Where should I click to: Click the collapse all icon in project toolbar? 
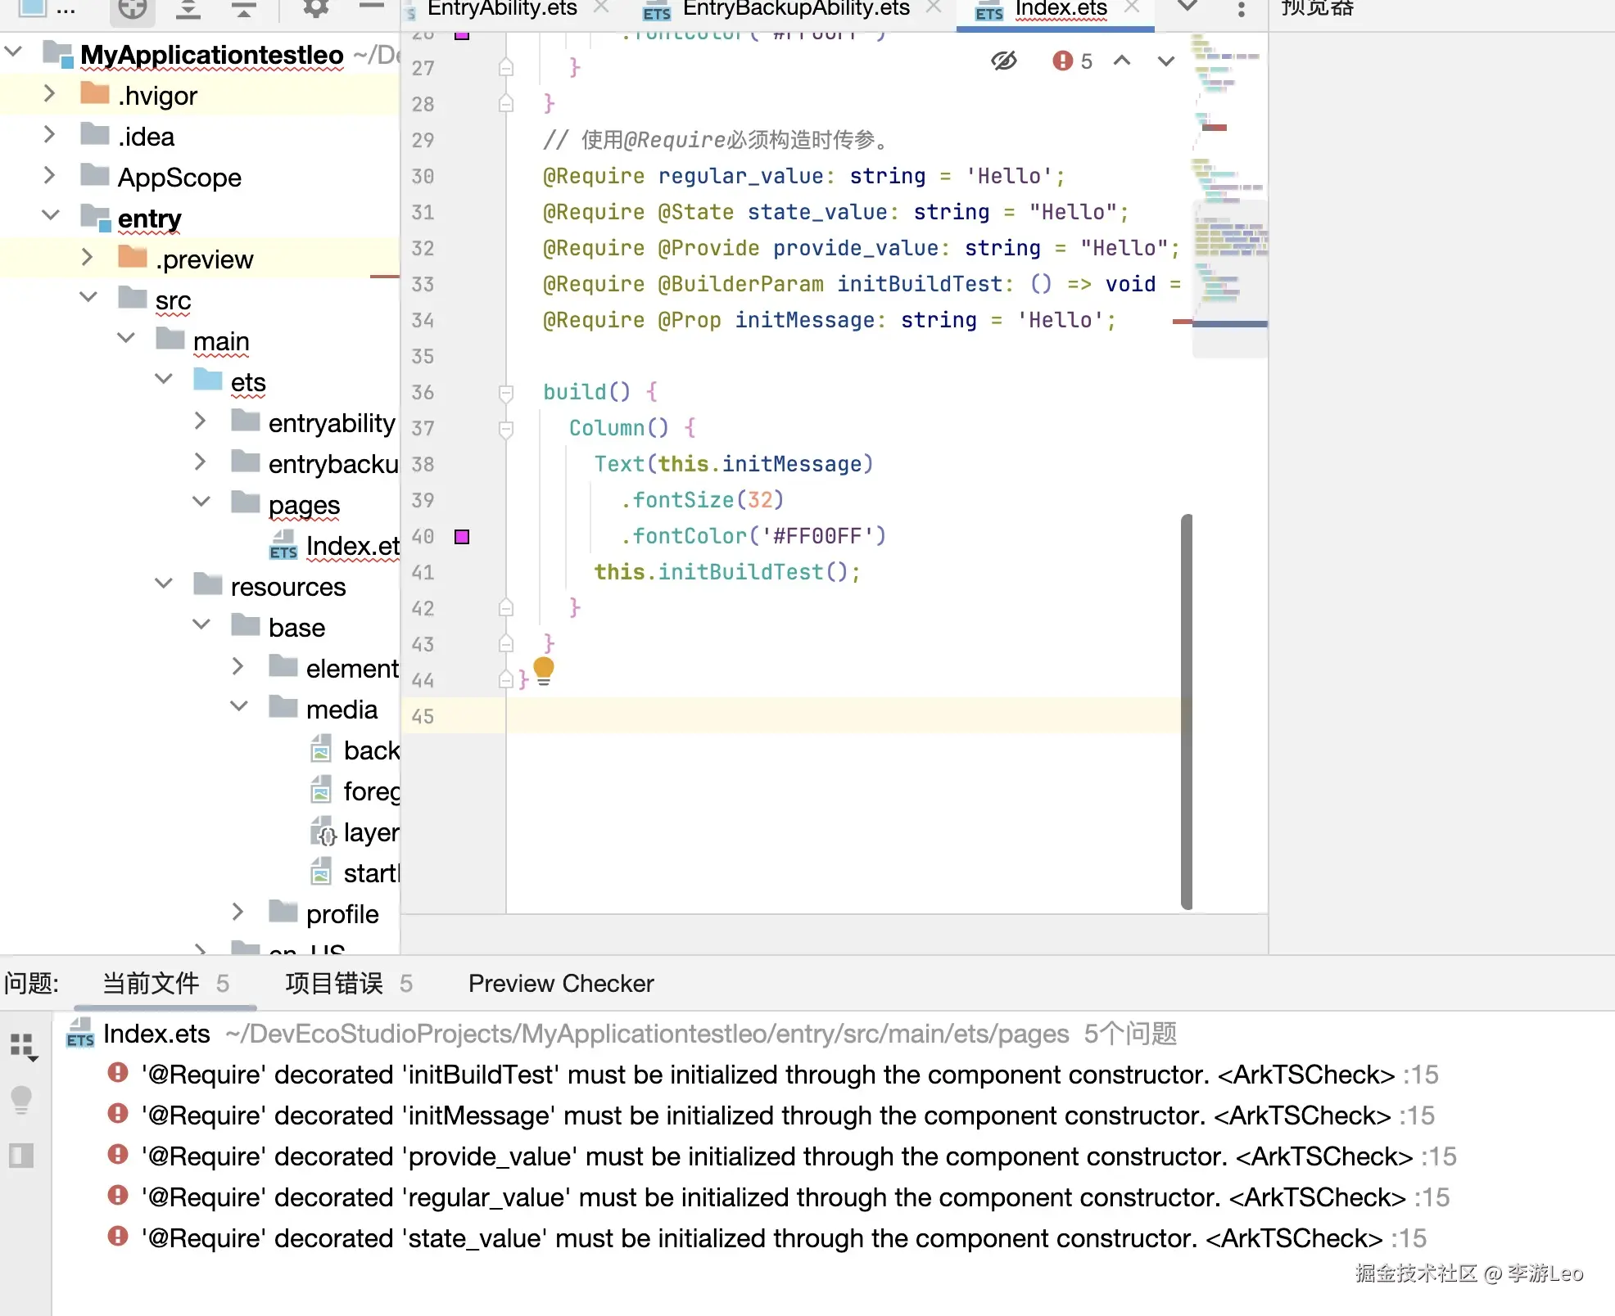click(x=242, y=9)
